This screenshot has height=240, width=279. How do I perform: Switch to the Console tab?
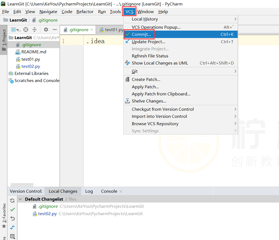109,191
